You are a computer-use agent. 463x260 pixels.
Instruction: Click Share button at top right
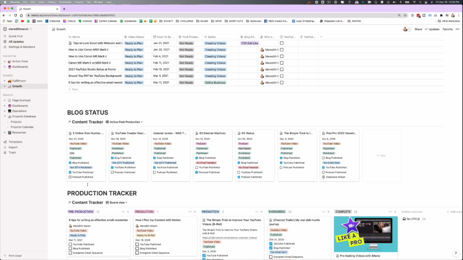pyautogui.click(x=418, y=29)
